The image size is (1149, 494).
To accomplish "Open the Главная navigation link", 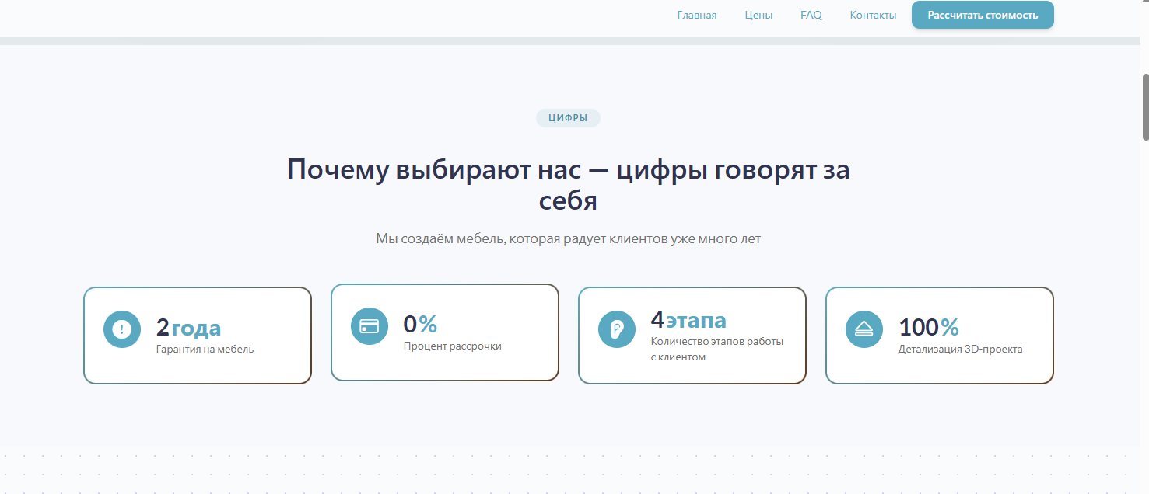I will (696, 15).
